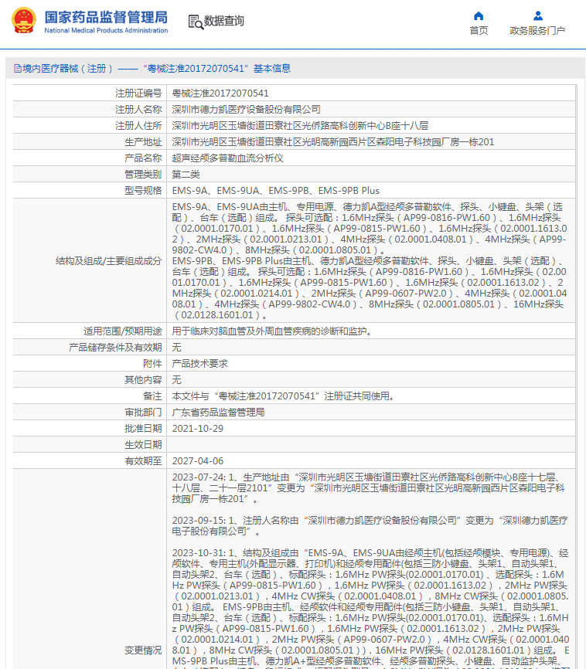Click the document icon beside 境内医疗器械

[18, 69]
